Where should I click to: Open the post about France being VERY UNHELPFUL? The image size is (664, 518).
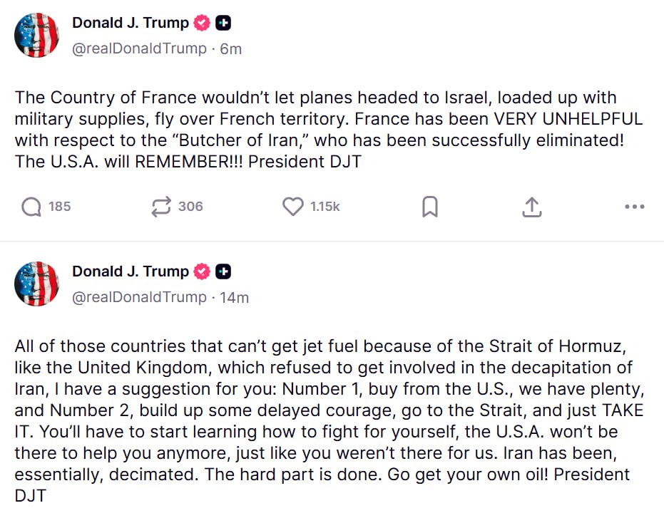(328, 129)
